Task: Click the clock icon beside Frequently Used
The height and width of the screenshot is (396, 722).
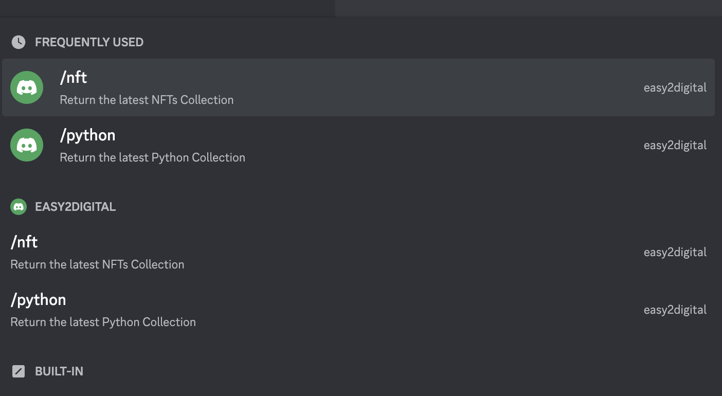Action: point(19,42)
